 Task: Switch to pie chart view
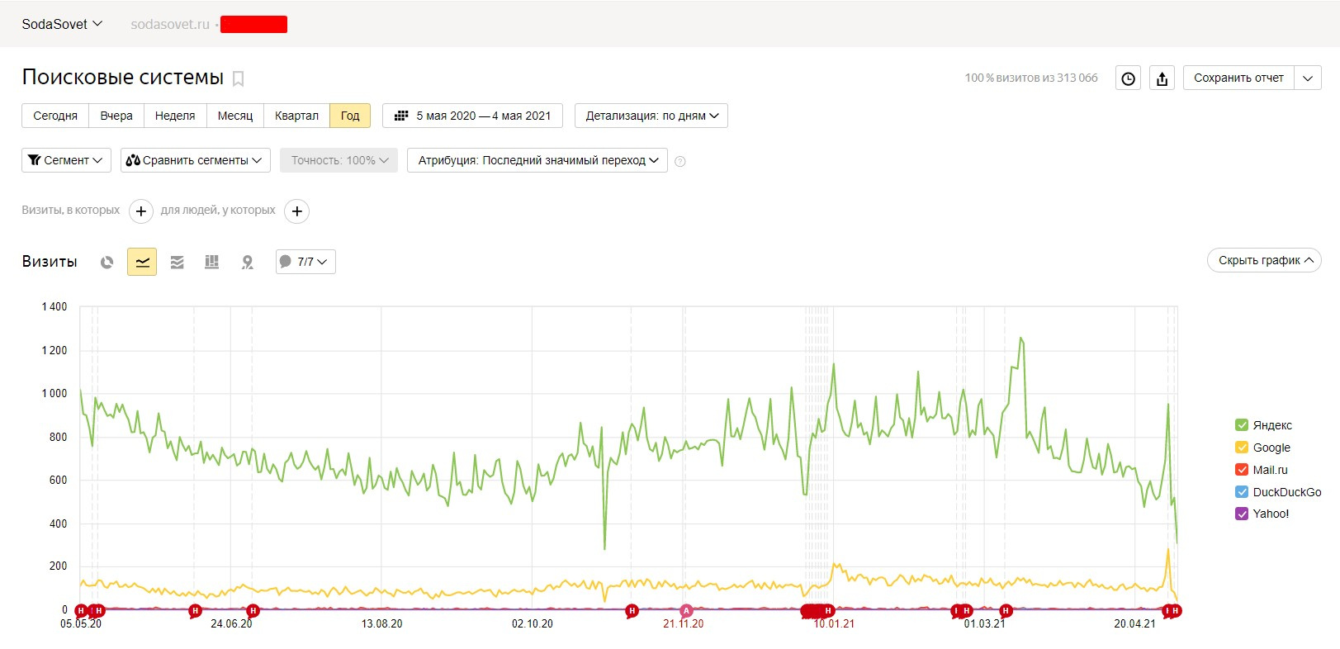[x=107, y=262]
